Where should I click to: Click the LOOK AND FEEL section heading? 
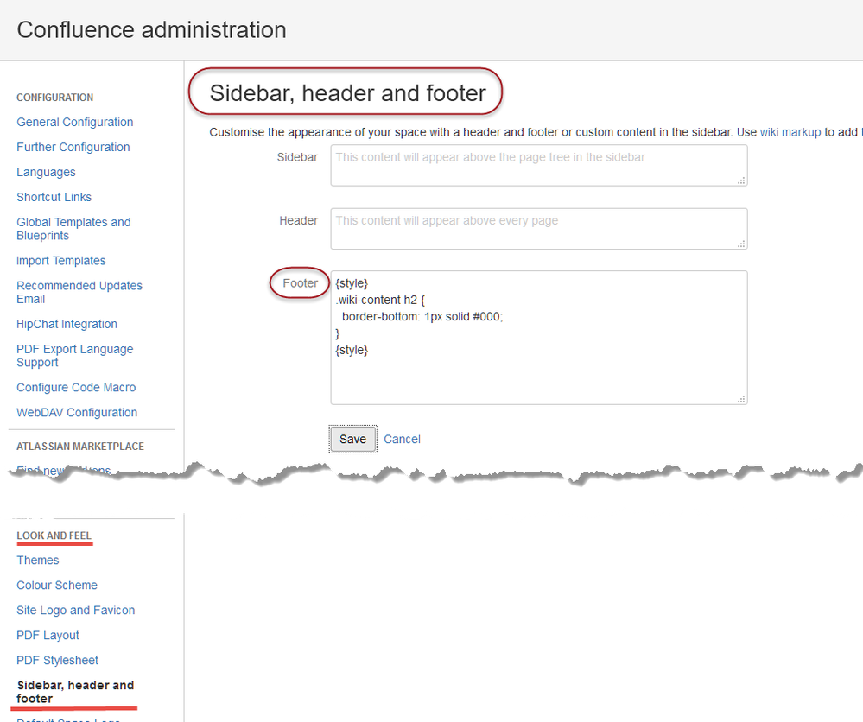pos(54,535)
